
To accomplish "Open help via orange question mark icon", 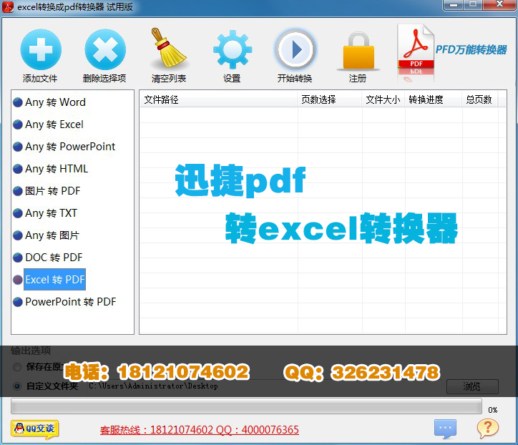I will tap(488, 428).
